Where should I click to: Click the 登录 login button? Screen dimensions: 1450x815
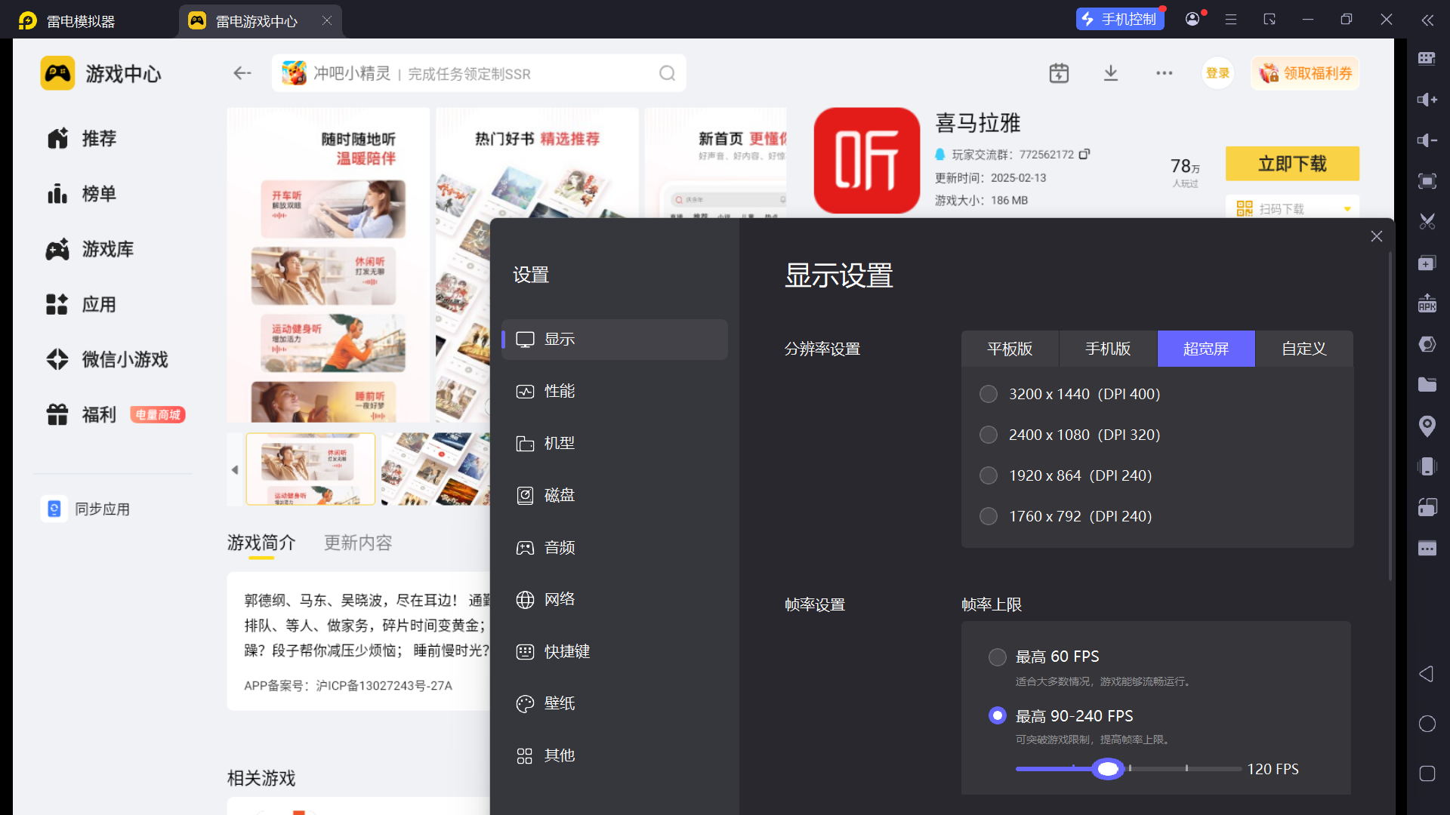[1217, 73]
